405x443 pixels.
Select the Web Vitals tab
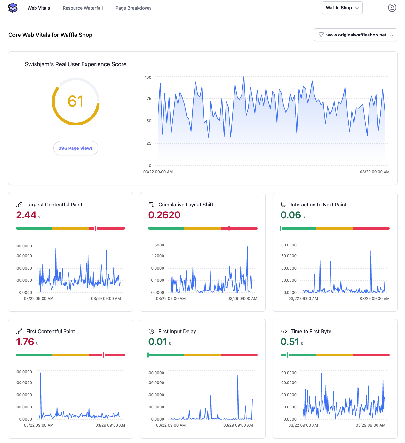tap(39, 8)
